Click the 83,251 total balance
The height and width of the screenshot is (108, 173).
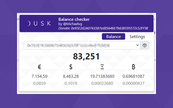(86, 56)
